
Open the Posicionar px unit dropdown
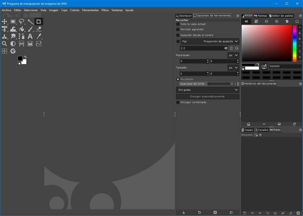tap(233, 55)
